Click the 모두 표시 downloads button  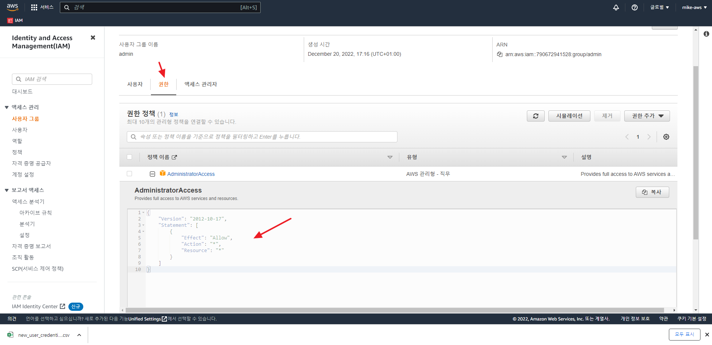click(x=684, y=335)
